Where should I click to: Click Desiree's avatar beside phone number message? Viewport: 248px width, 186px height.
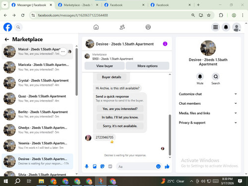click(88, 137)
